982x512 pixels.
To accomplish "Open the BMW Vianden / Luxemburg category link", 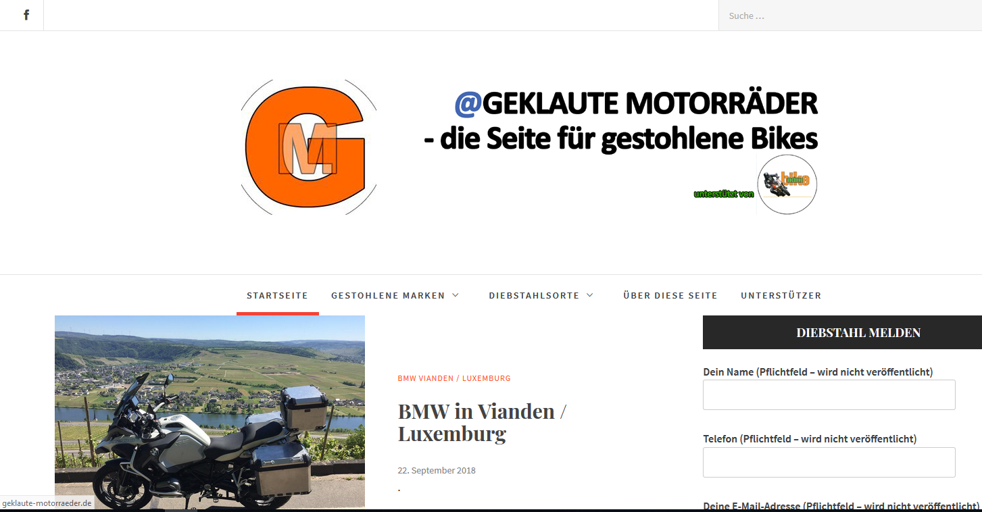I will [454, 378].
